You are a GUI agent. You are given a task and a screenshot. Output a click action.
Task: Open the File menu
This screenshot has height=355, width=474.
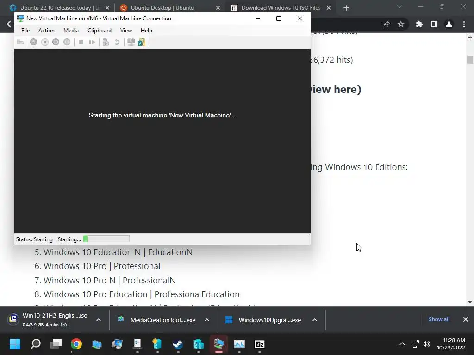coord(25,31)
